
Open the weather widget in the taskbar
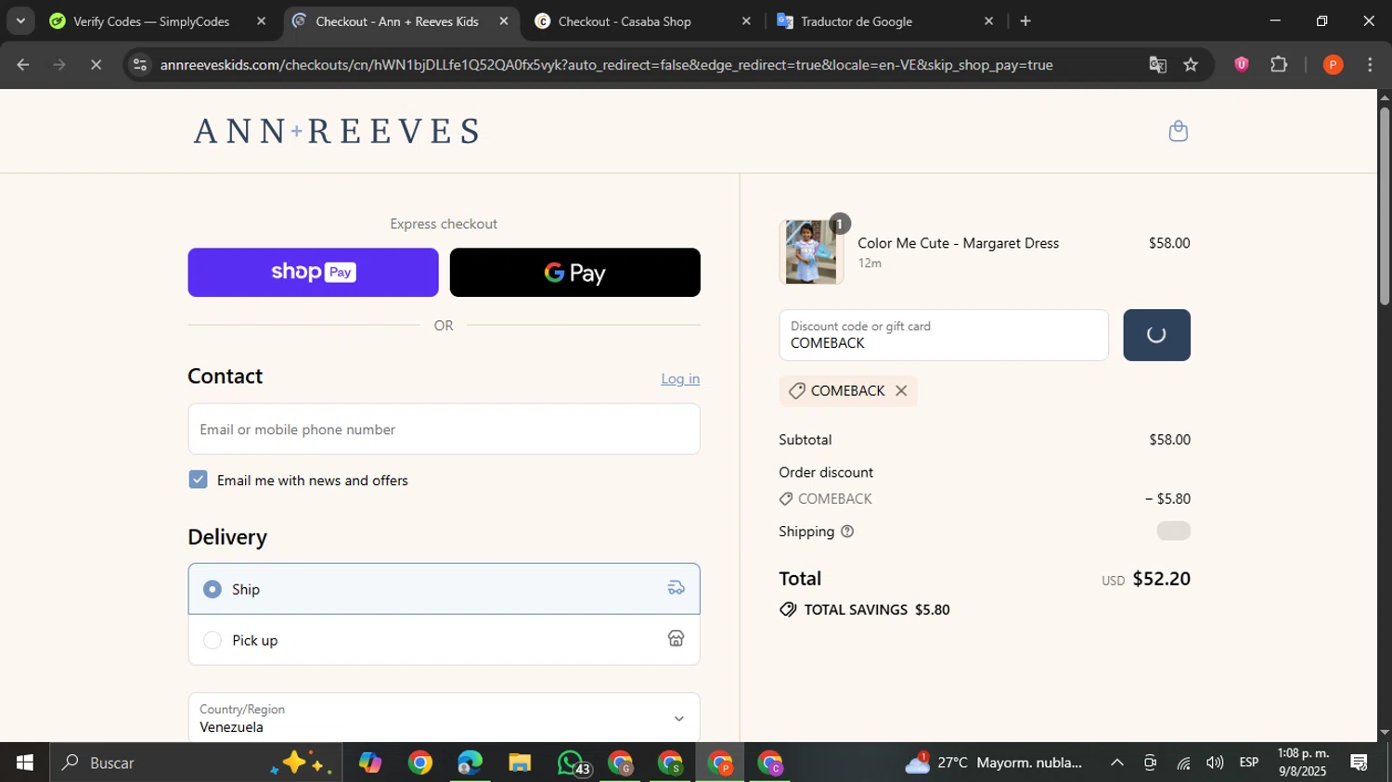(994, 763)
